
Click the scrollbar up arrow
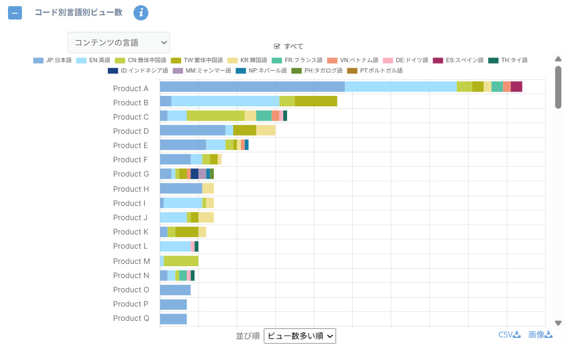point(558,59)
